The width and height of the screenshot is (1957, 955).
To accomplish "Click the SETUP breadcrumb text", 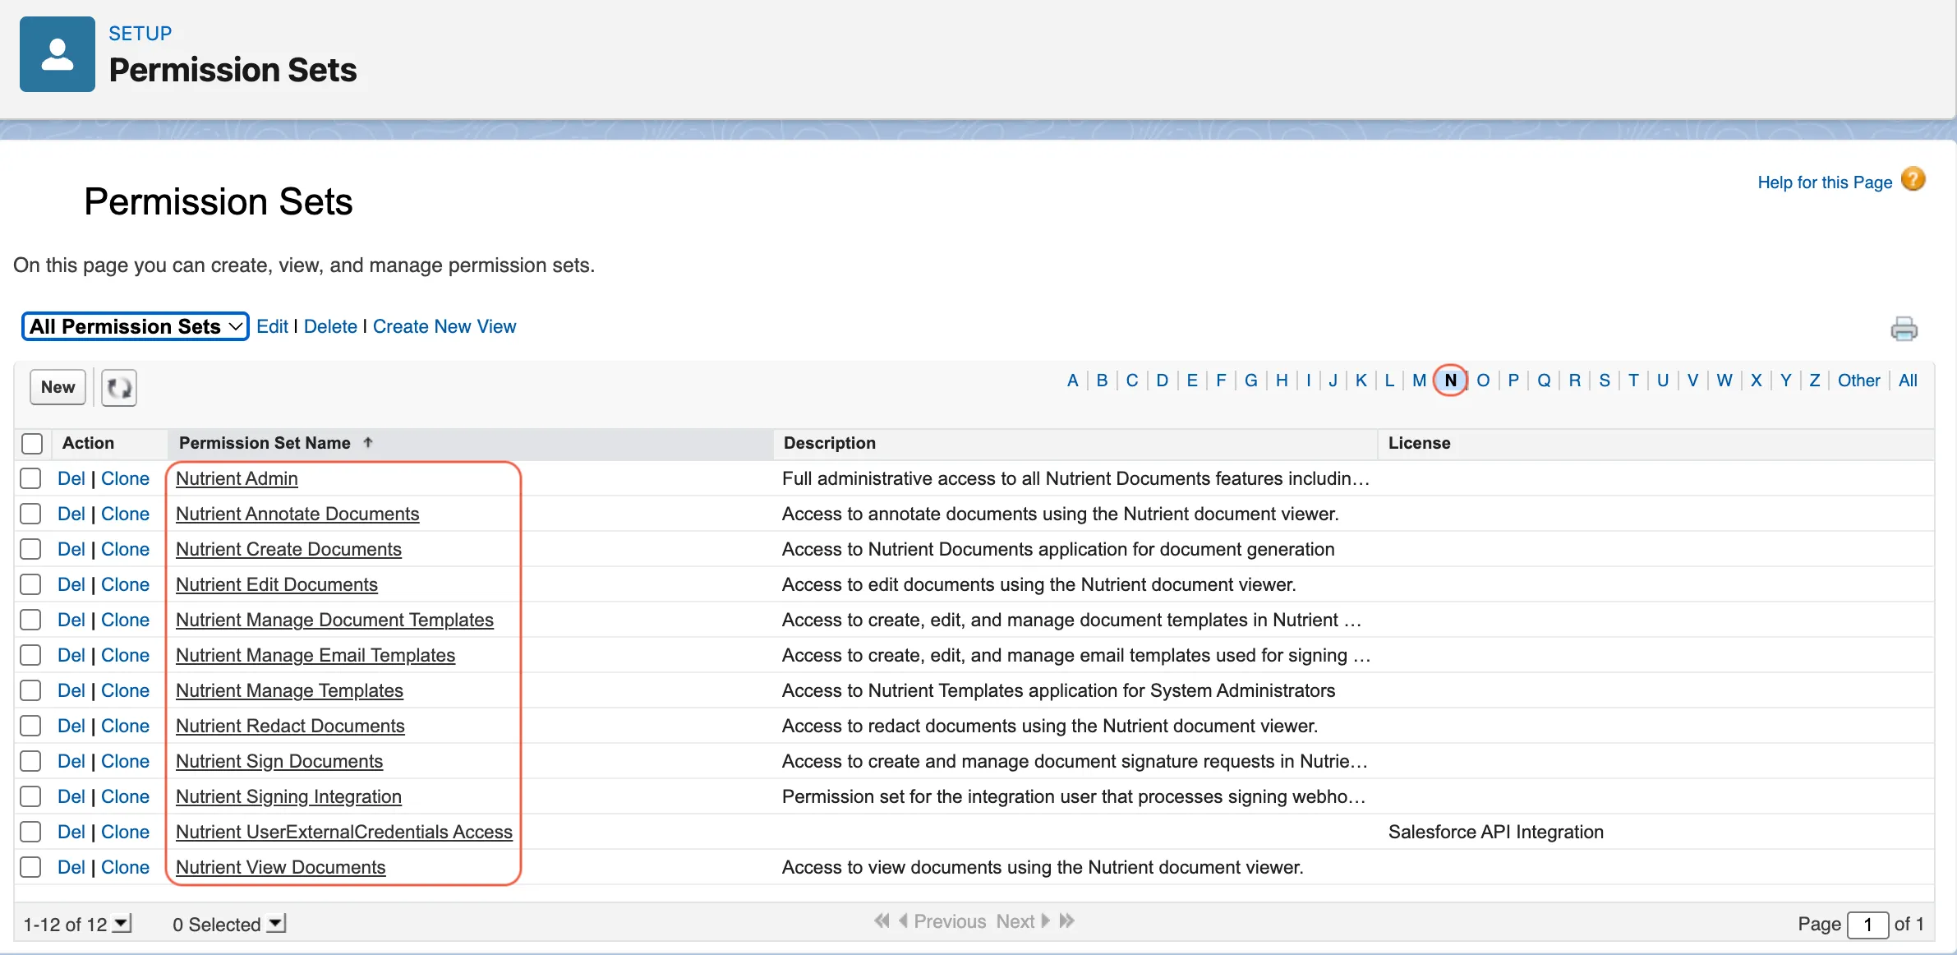I will coord(140,34).
